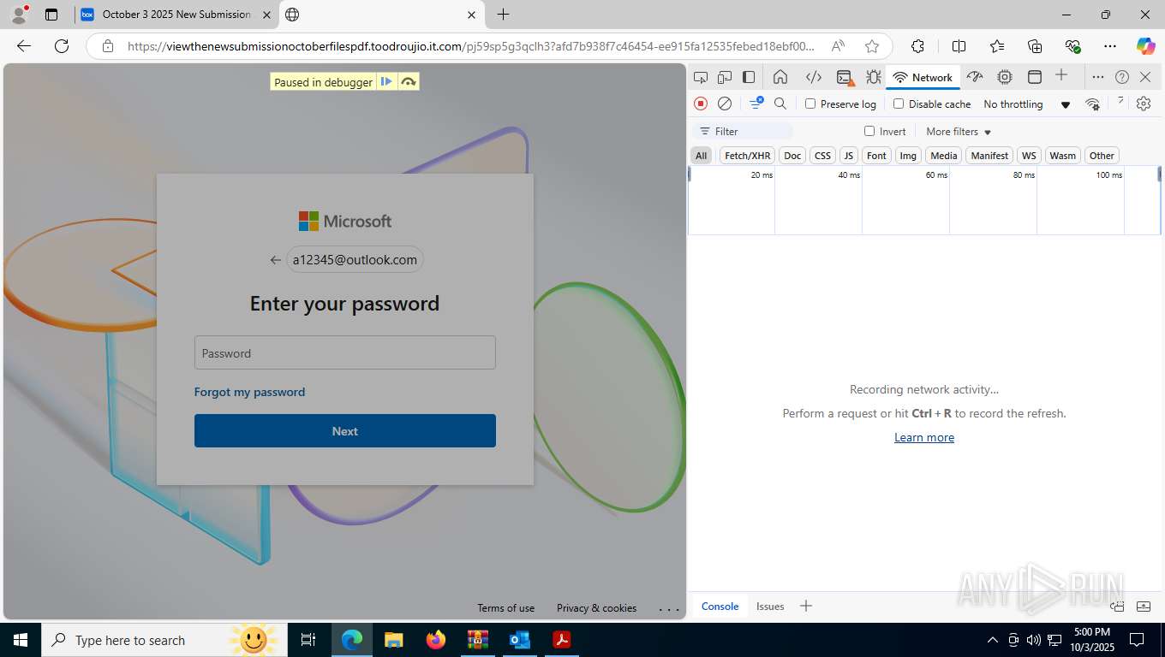Switch to the Console drawer tab
This screenshot has width=1165, height=657.
coord(720,606)
